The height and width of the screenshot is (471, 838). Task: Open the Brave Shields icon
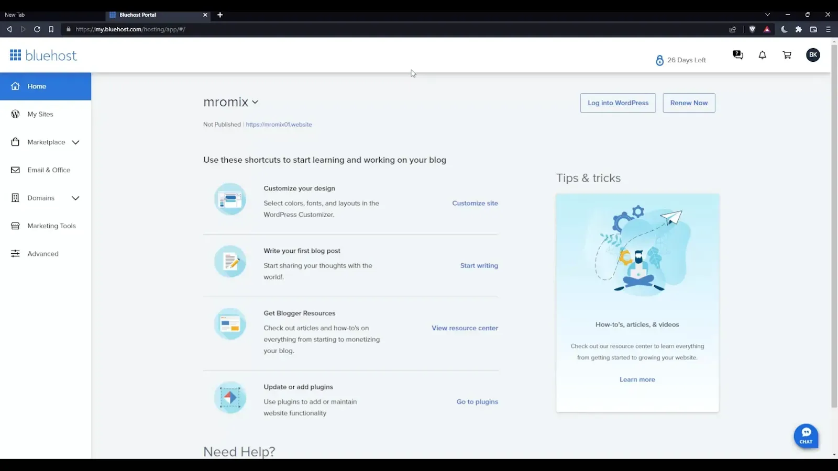(752, 29)
